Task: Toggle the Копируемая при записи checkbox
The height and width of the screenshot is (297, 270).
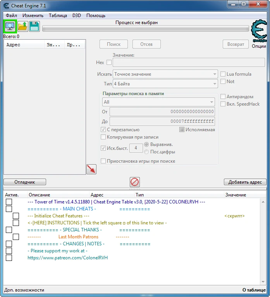Action: click(103, 137)
